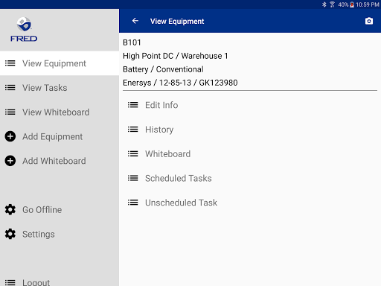This screenshot has width=381, height=286.
Task: Open View Whiteboard from sidebar
Action: pyautogui.click(x=60, y=112)
